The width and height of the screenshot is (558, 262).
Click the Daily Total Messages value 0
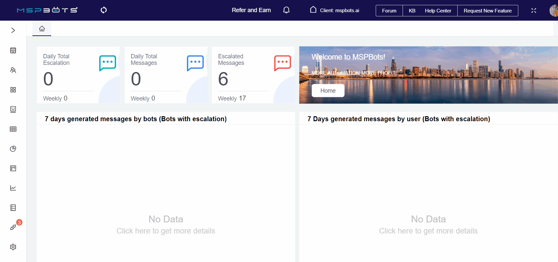click(136, 79)
